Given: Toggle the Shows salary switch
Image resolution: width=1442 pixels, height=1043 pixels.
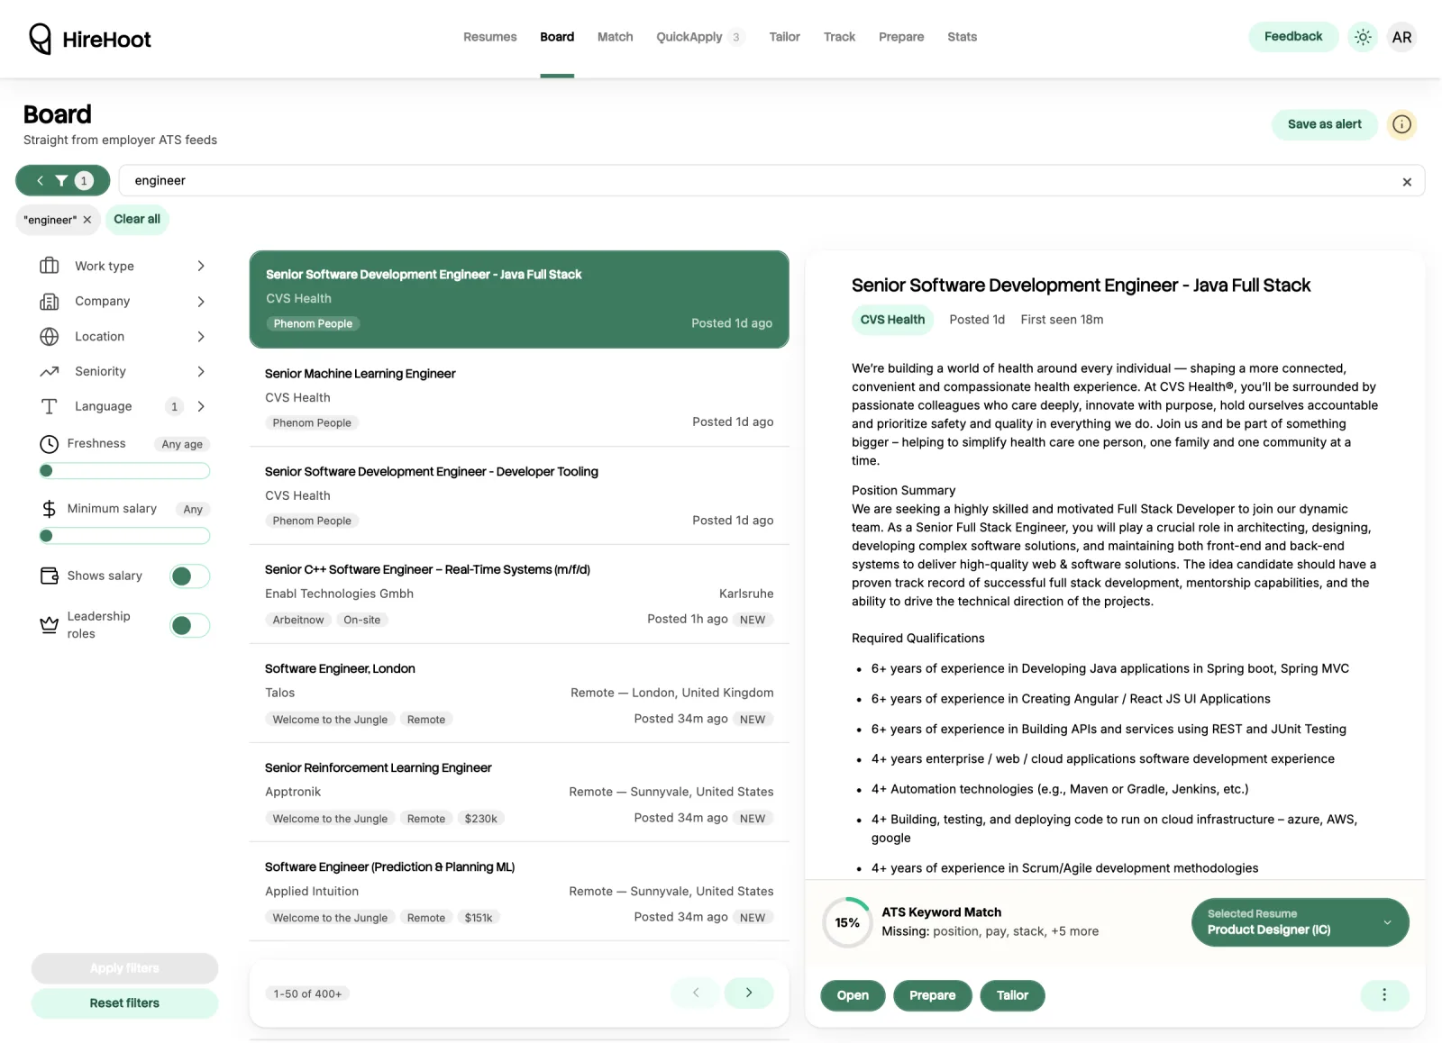Looking at the screenshot, I should [190, 576].
